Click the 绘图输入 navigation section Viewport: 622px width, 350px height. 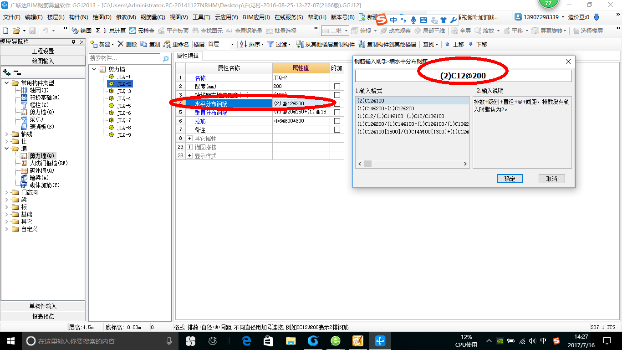pyautogui.click(x=43, y=61)
